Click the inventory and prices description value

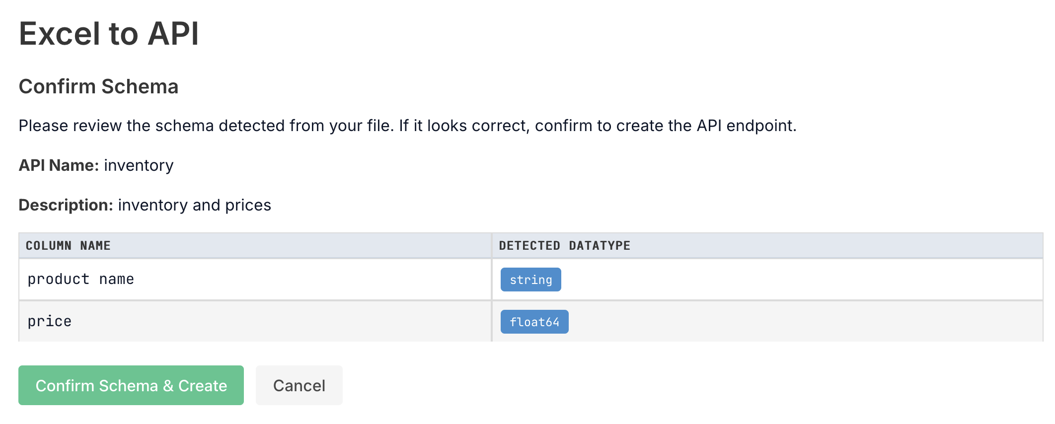[x=194, y=205]
